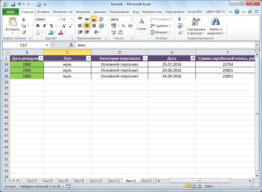Open filter dropdown for Дата рождения
This screenshot has height=192, width=262.
click(x=41, y=58)
